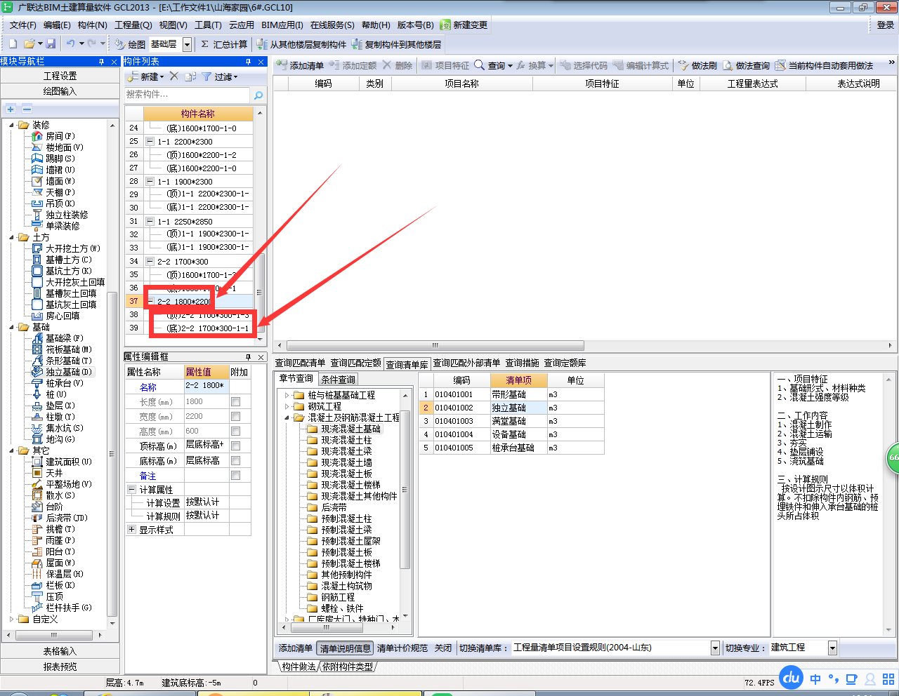Select 房间 (F) in the navigation tree
Screen dimensions: 899x696
point(60,136)
